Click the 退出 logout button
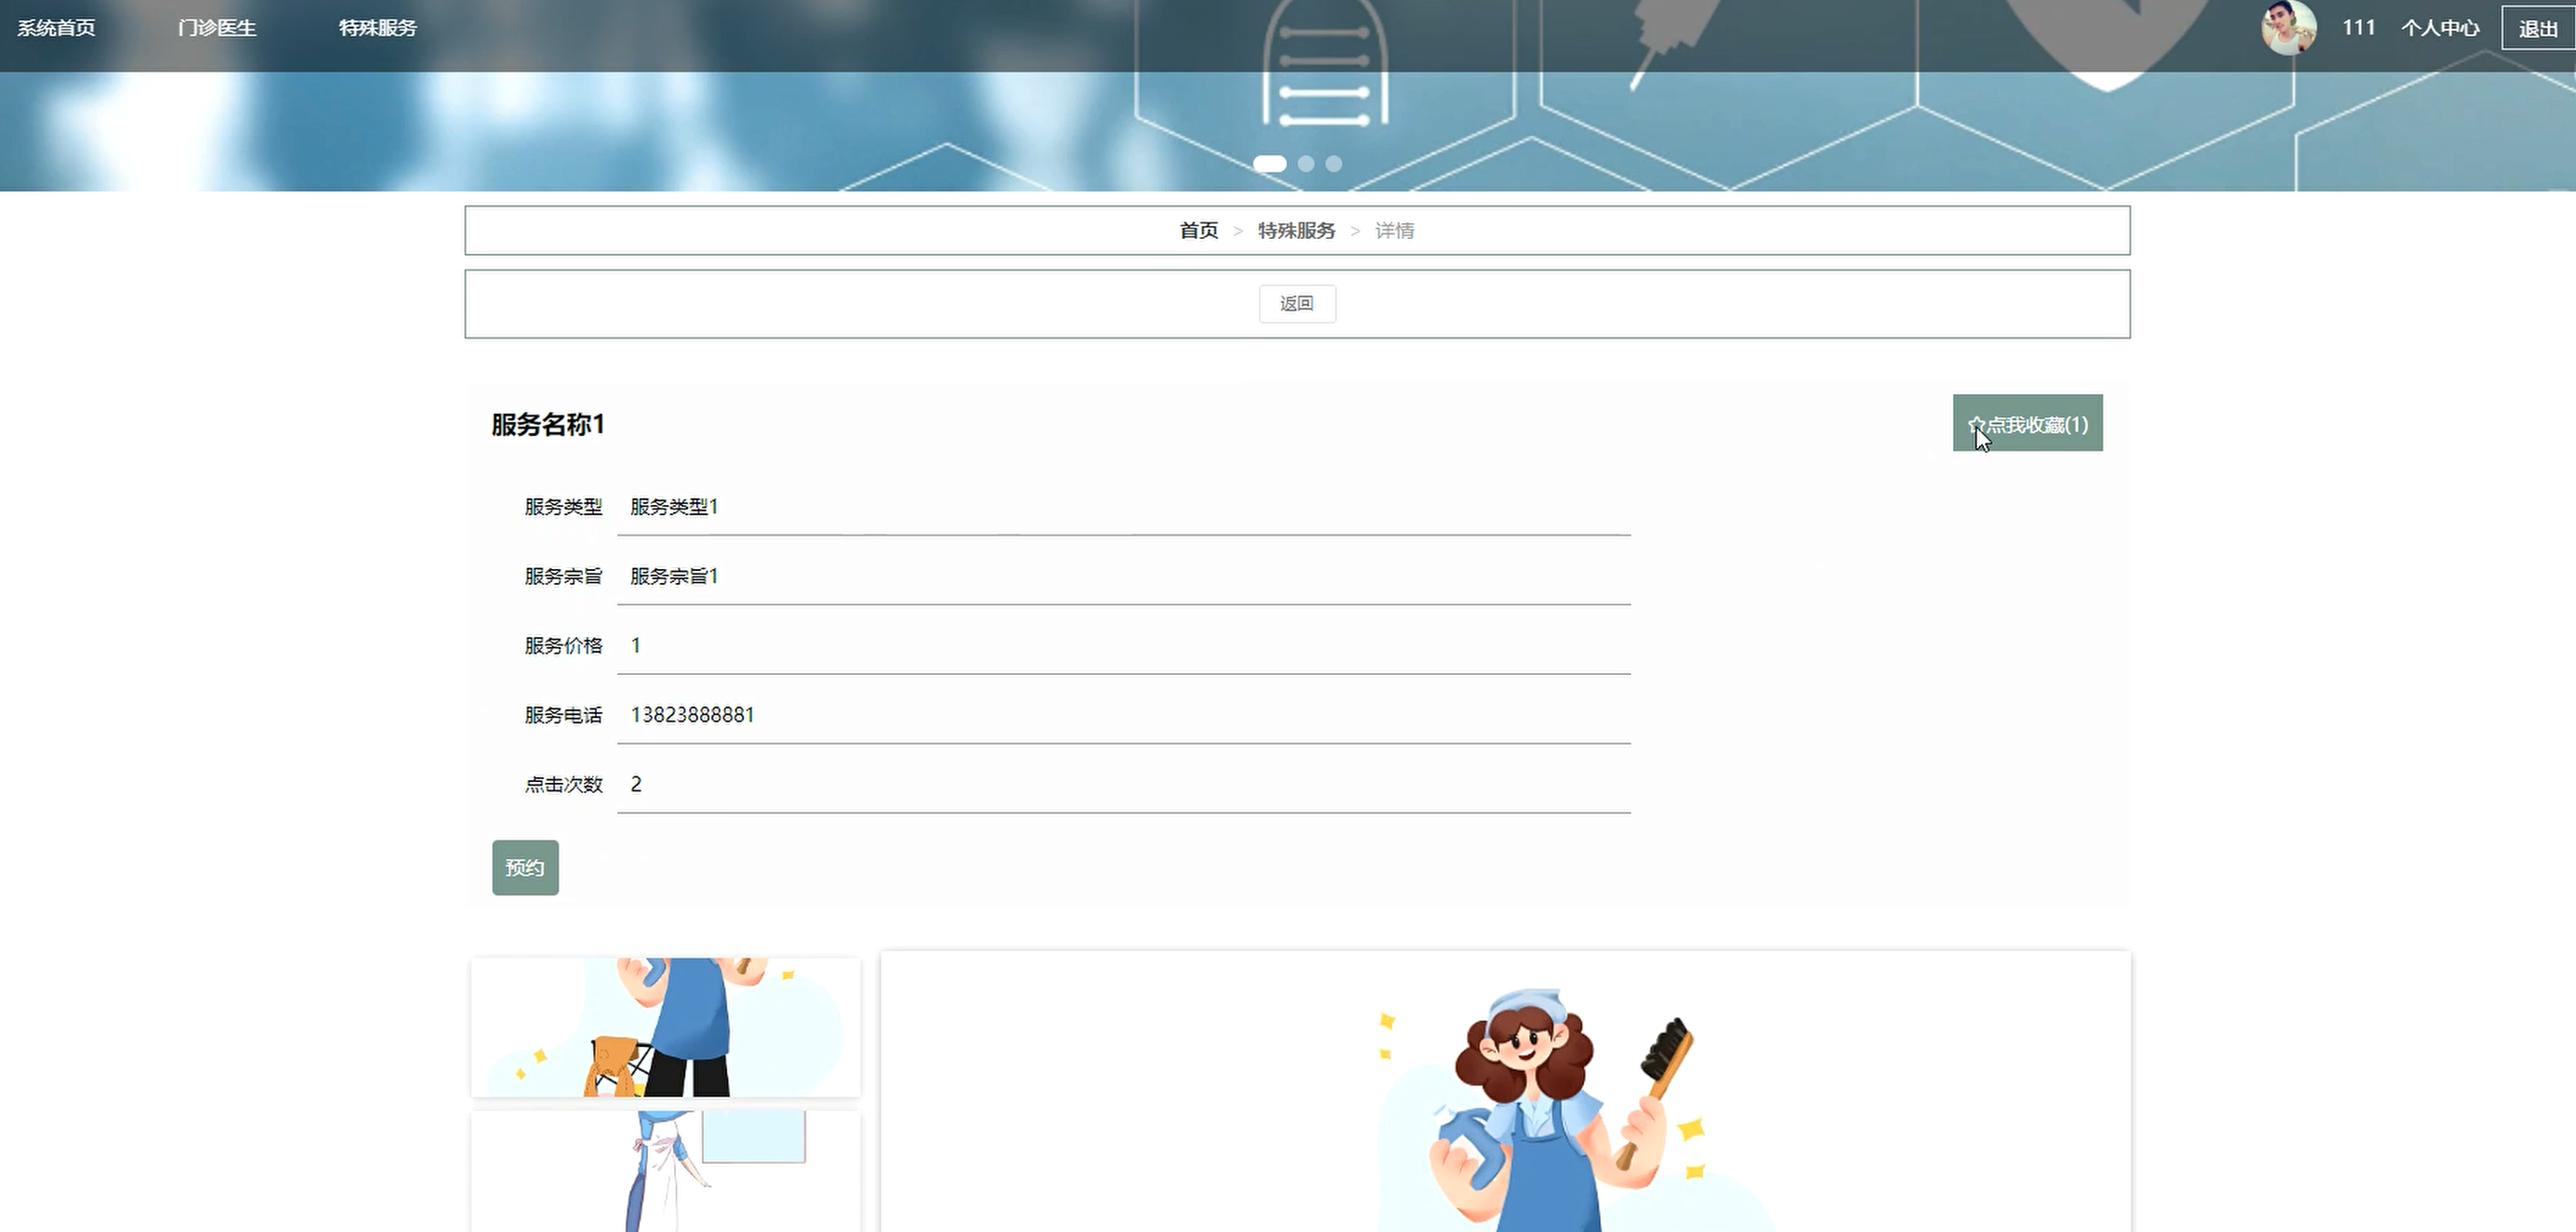Viewport: 2576px width, 1232px height. [x=2537, y=28]
